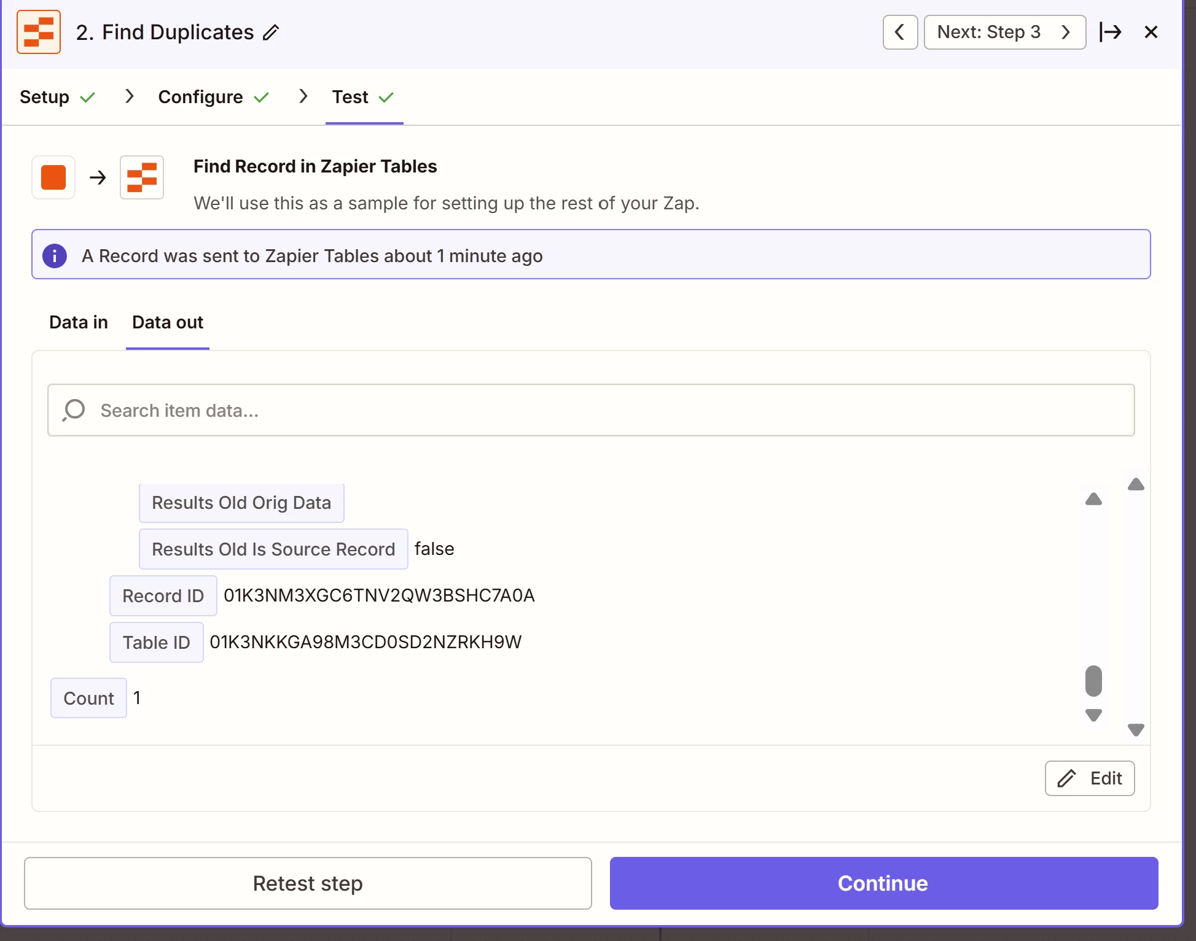Viewport: 1196px width, 941px height.
Task: Click the Zapier Tables icon next to arrow
Action: [x=142, y=177]
